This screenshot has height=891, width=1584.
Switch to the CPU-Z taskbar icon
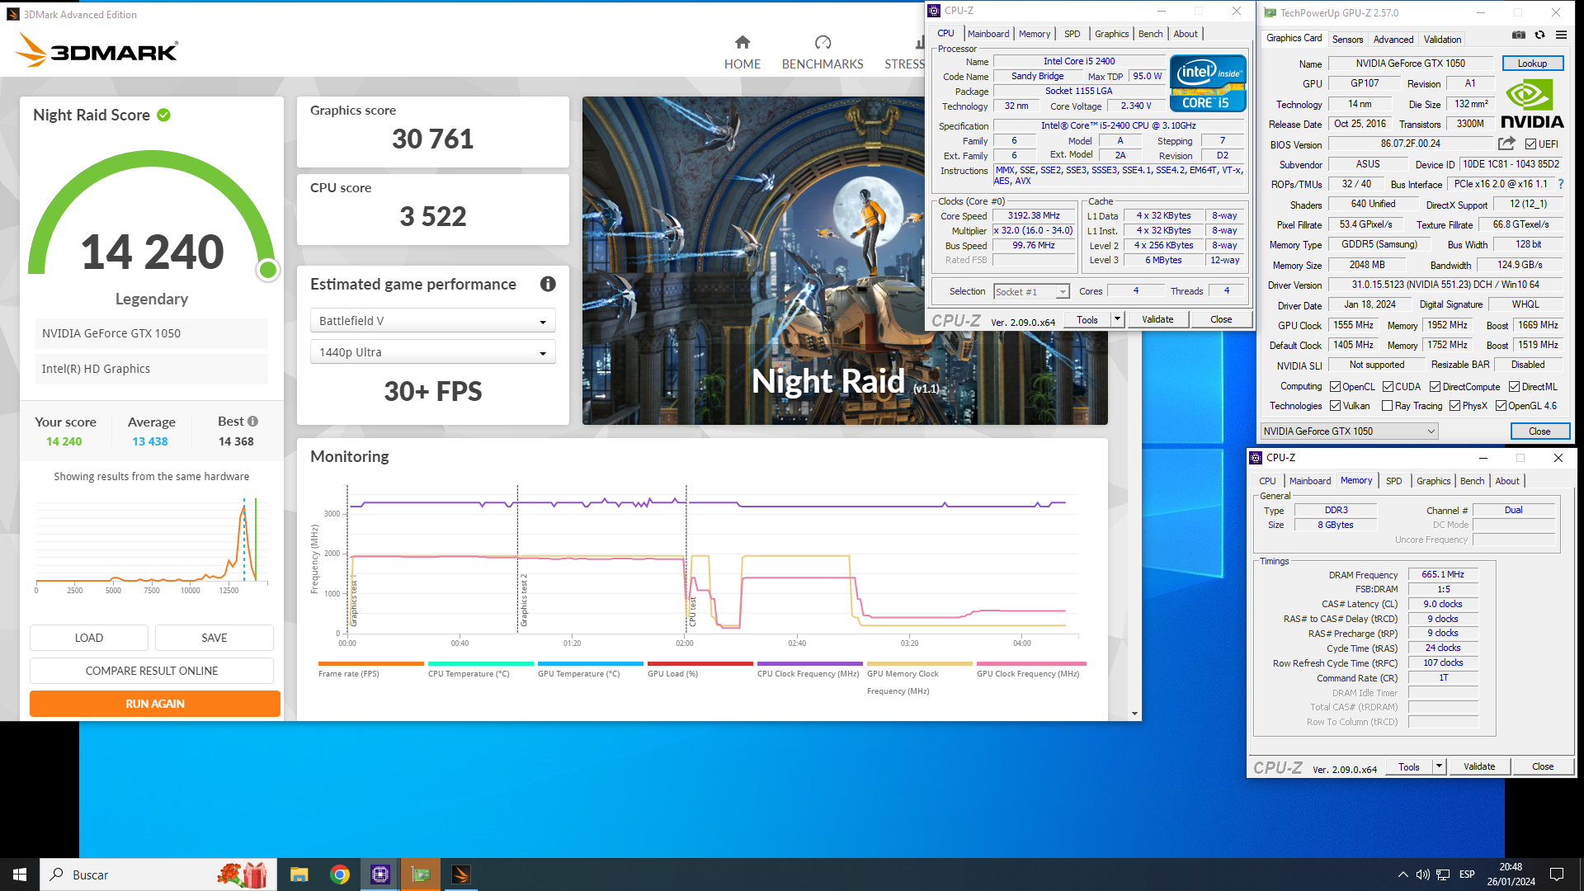click(x=380, y=874)
